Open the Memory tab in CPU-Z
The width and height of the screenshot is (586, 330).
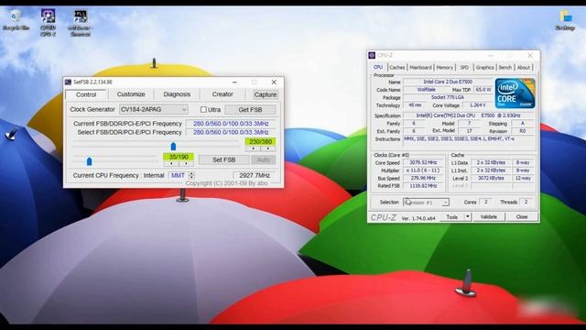pyautogui.click(x=444, y=67)
